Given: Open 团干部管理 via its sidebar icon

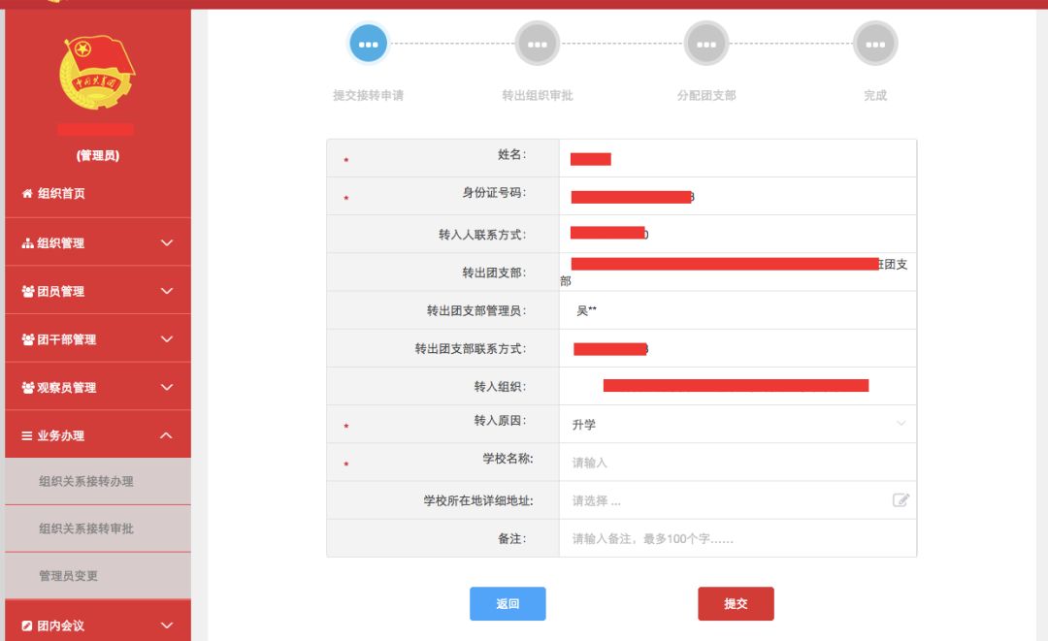Looking at the screenshot, I should coord(29,338).
